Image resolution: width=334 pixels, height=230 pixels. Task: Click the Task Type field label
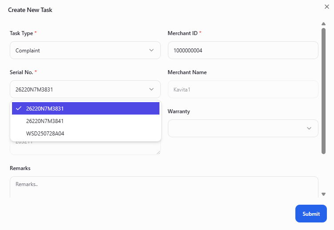(21, 33)
